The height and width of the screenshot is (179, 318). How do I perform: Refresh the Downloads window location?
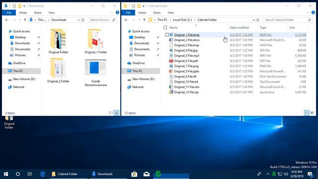83,20
